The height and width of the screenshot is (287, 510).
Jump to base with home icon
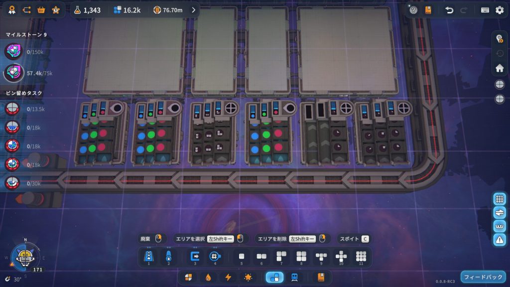click(499, 68)
